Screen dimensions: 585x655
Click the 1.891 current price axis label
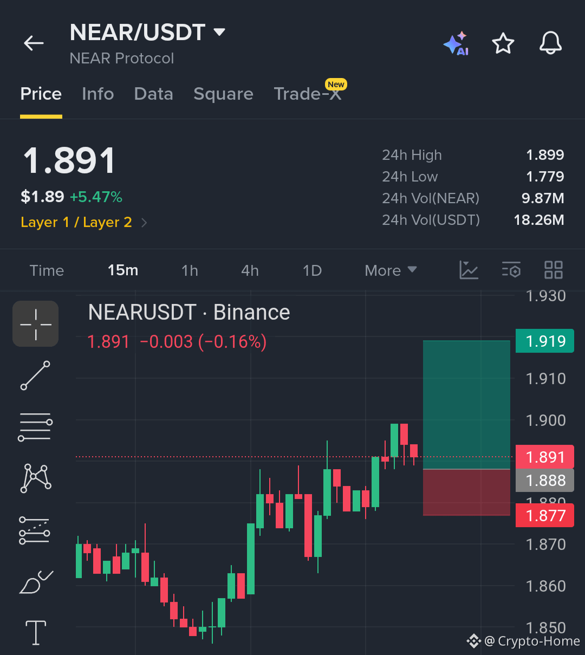pos(545,457)
